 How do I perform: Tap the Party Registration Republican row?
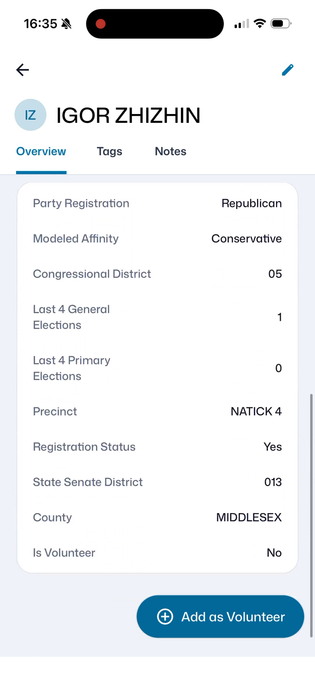[157, 203]
